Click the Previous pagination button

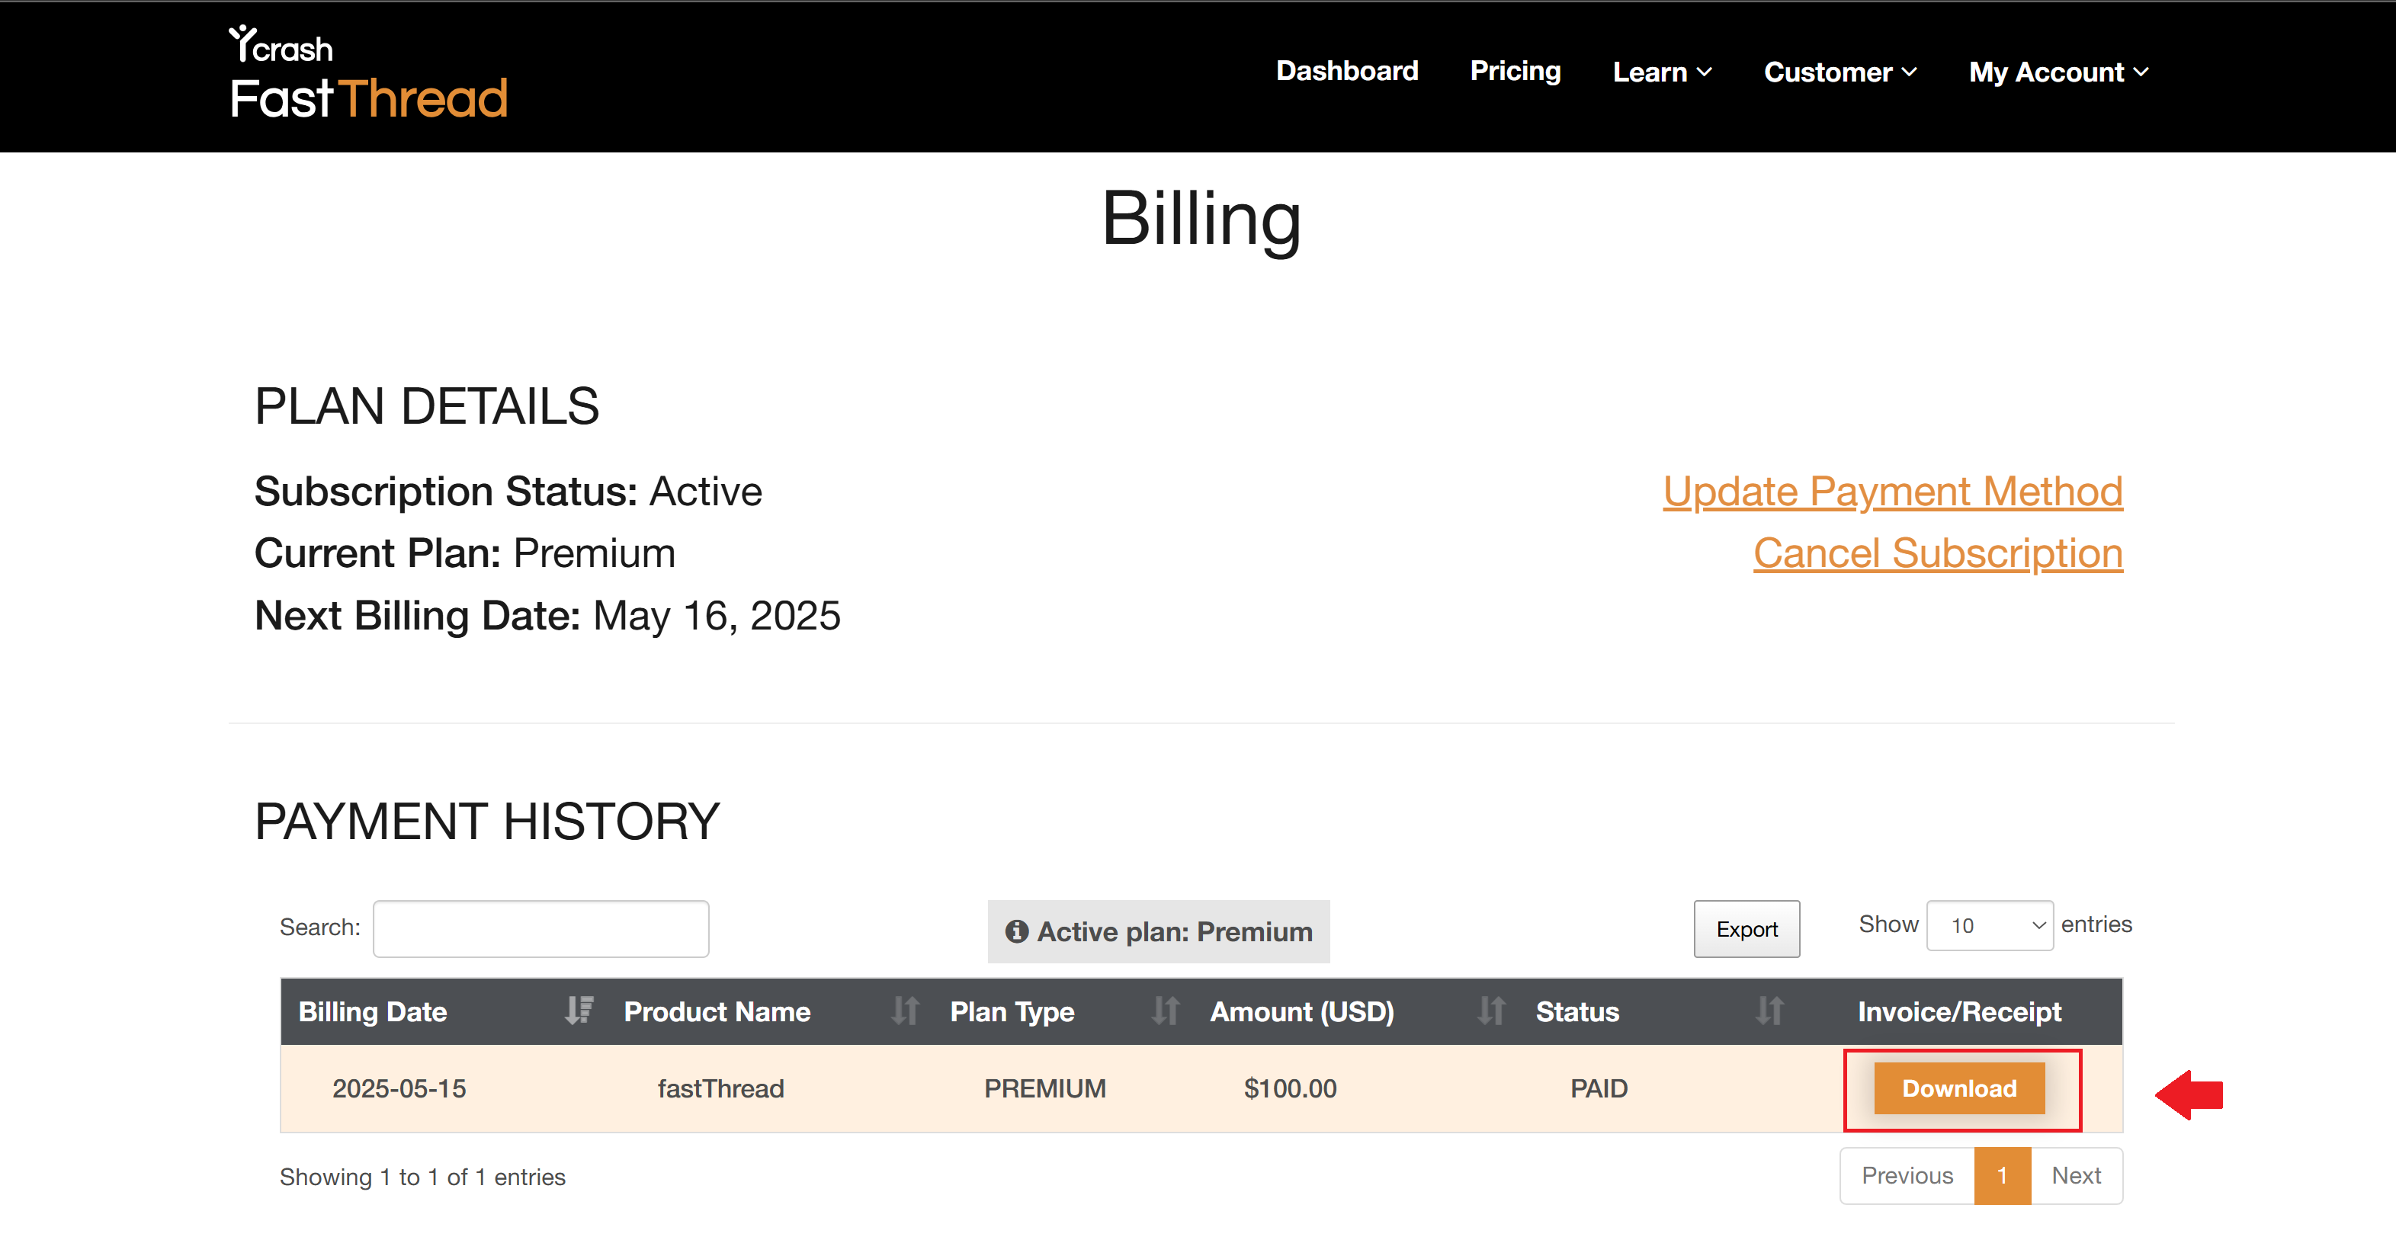click(1907, 1176)
